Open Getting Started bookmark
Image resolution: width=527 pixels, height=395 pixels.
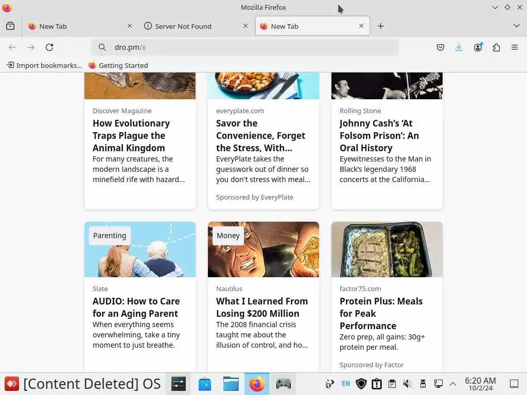pyautogui.click(x=118, y=65)
